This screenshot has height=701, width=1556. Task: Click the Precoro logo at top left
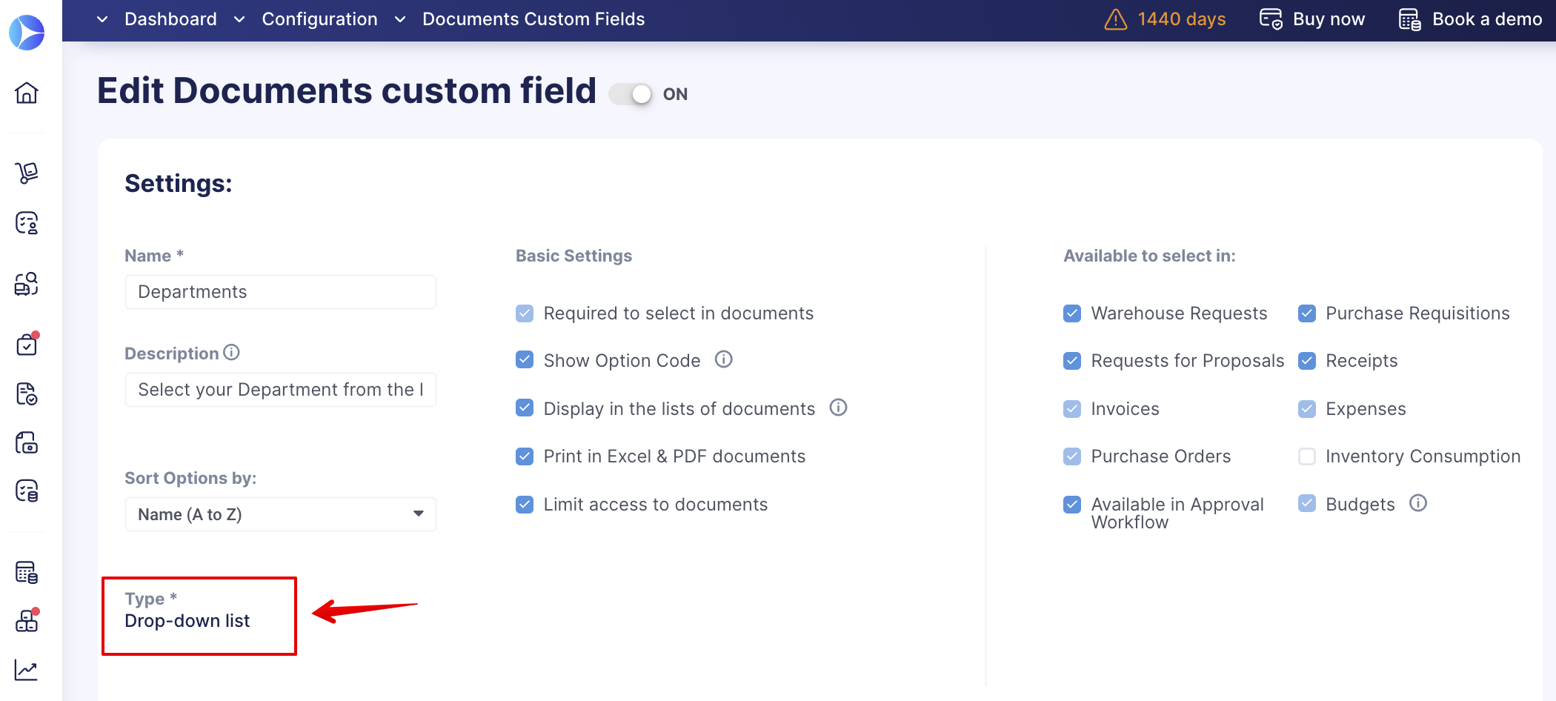click(x=27, y=32)
